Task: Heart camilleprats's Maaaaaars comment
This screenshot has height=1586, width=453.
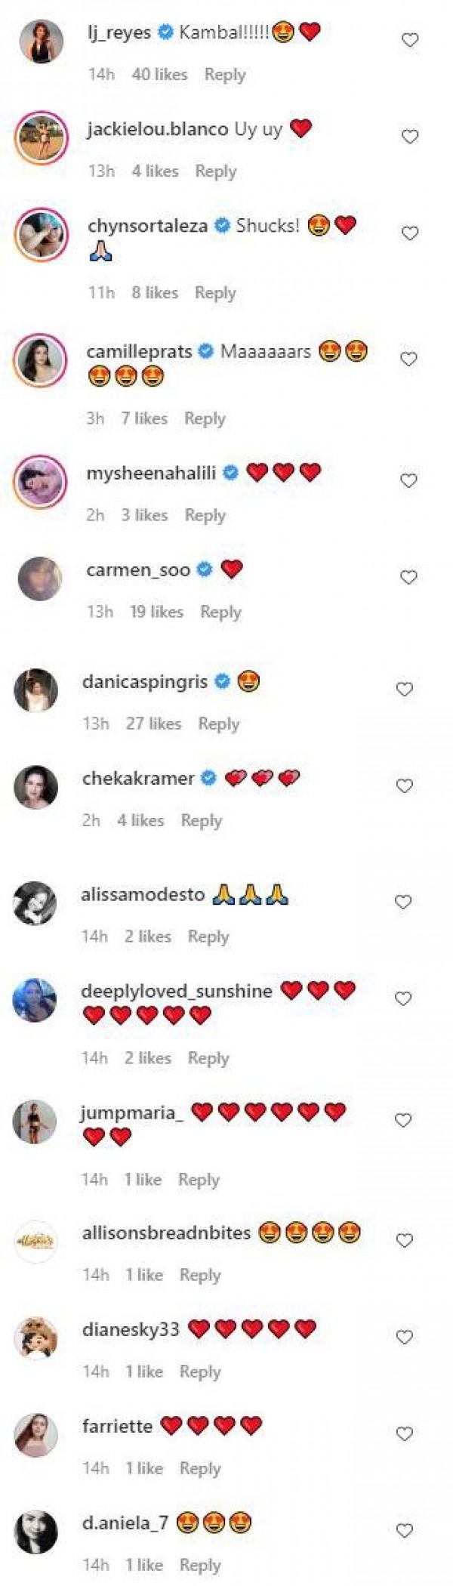Action: click(408, 359)
